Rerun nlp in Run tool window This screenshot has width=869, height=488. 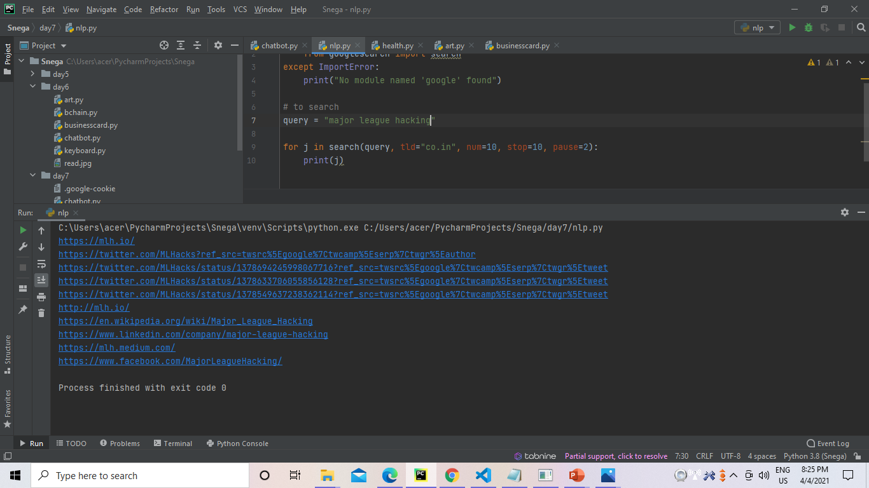(x=23, y=230)
